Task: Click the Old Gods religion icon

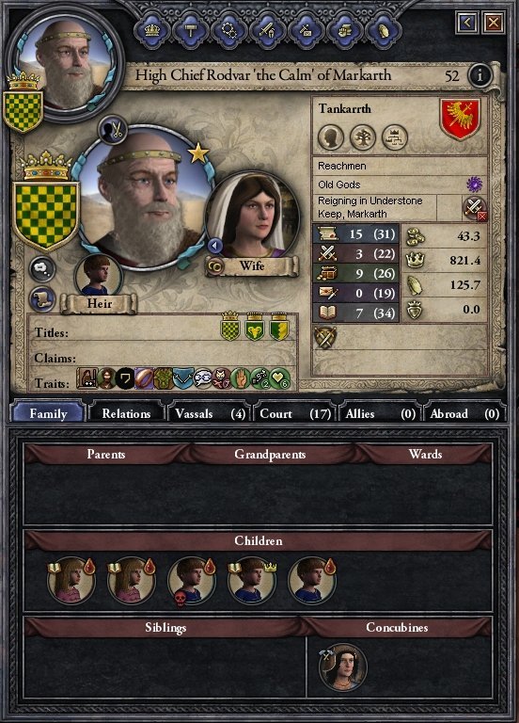Action: [x=474, y=185]
